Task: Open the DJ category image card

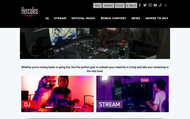Action: tap(57, 94)
